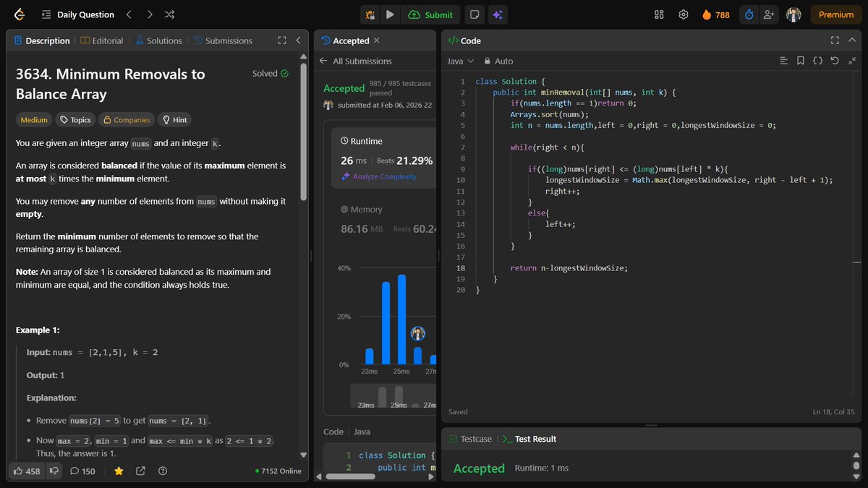Click line 18 return statement in editor
Viewport: 868px width, 488px height.
[x=569, y=268]
